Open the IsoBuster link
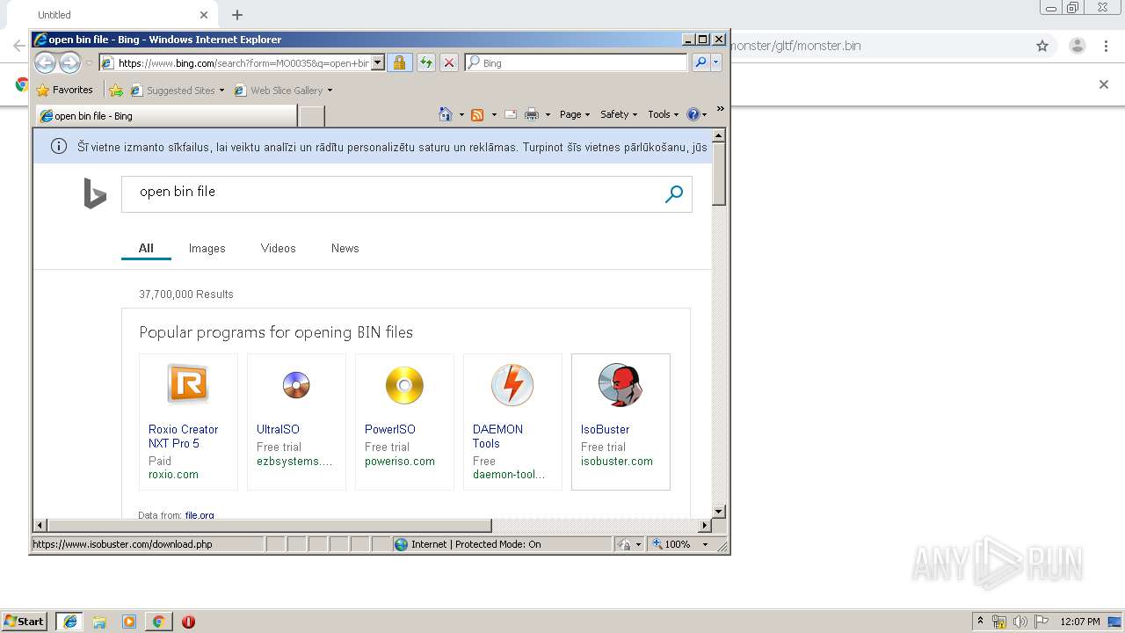Screen dimensions: 1125x633 tap(605, 429)
